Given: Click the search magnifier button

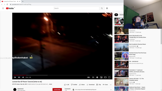Looking at the screenshot, I should (102, 8).
